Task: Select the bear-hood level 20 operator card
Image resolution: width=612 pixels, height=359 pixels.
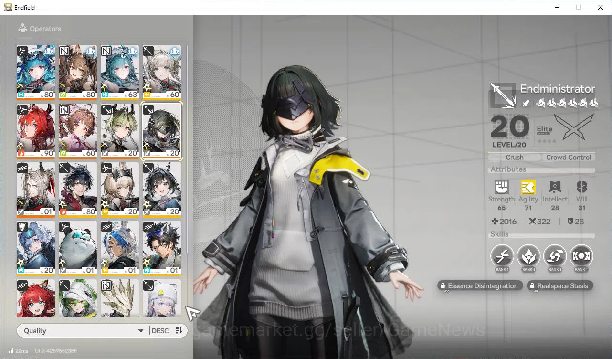Action: [x=36, y=248]
